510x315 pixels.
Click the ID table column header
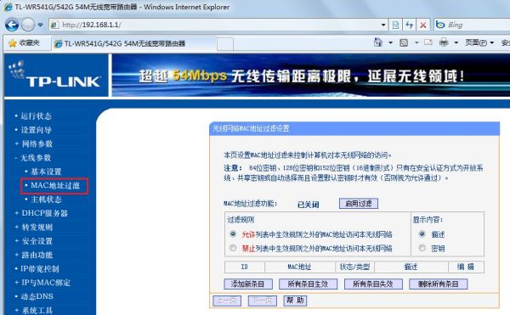click(245, 267)
